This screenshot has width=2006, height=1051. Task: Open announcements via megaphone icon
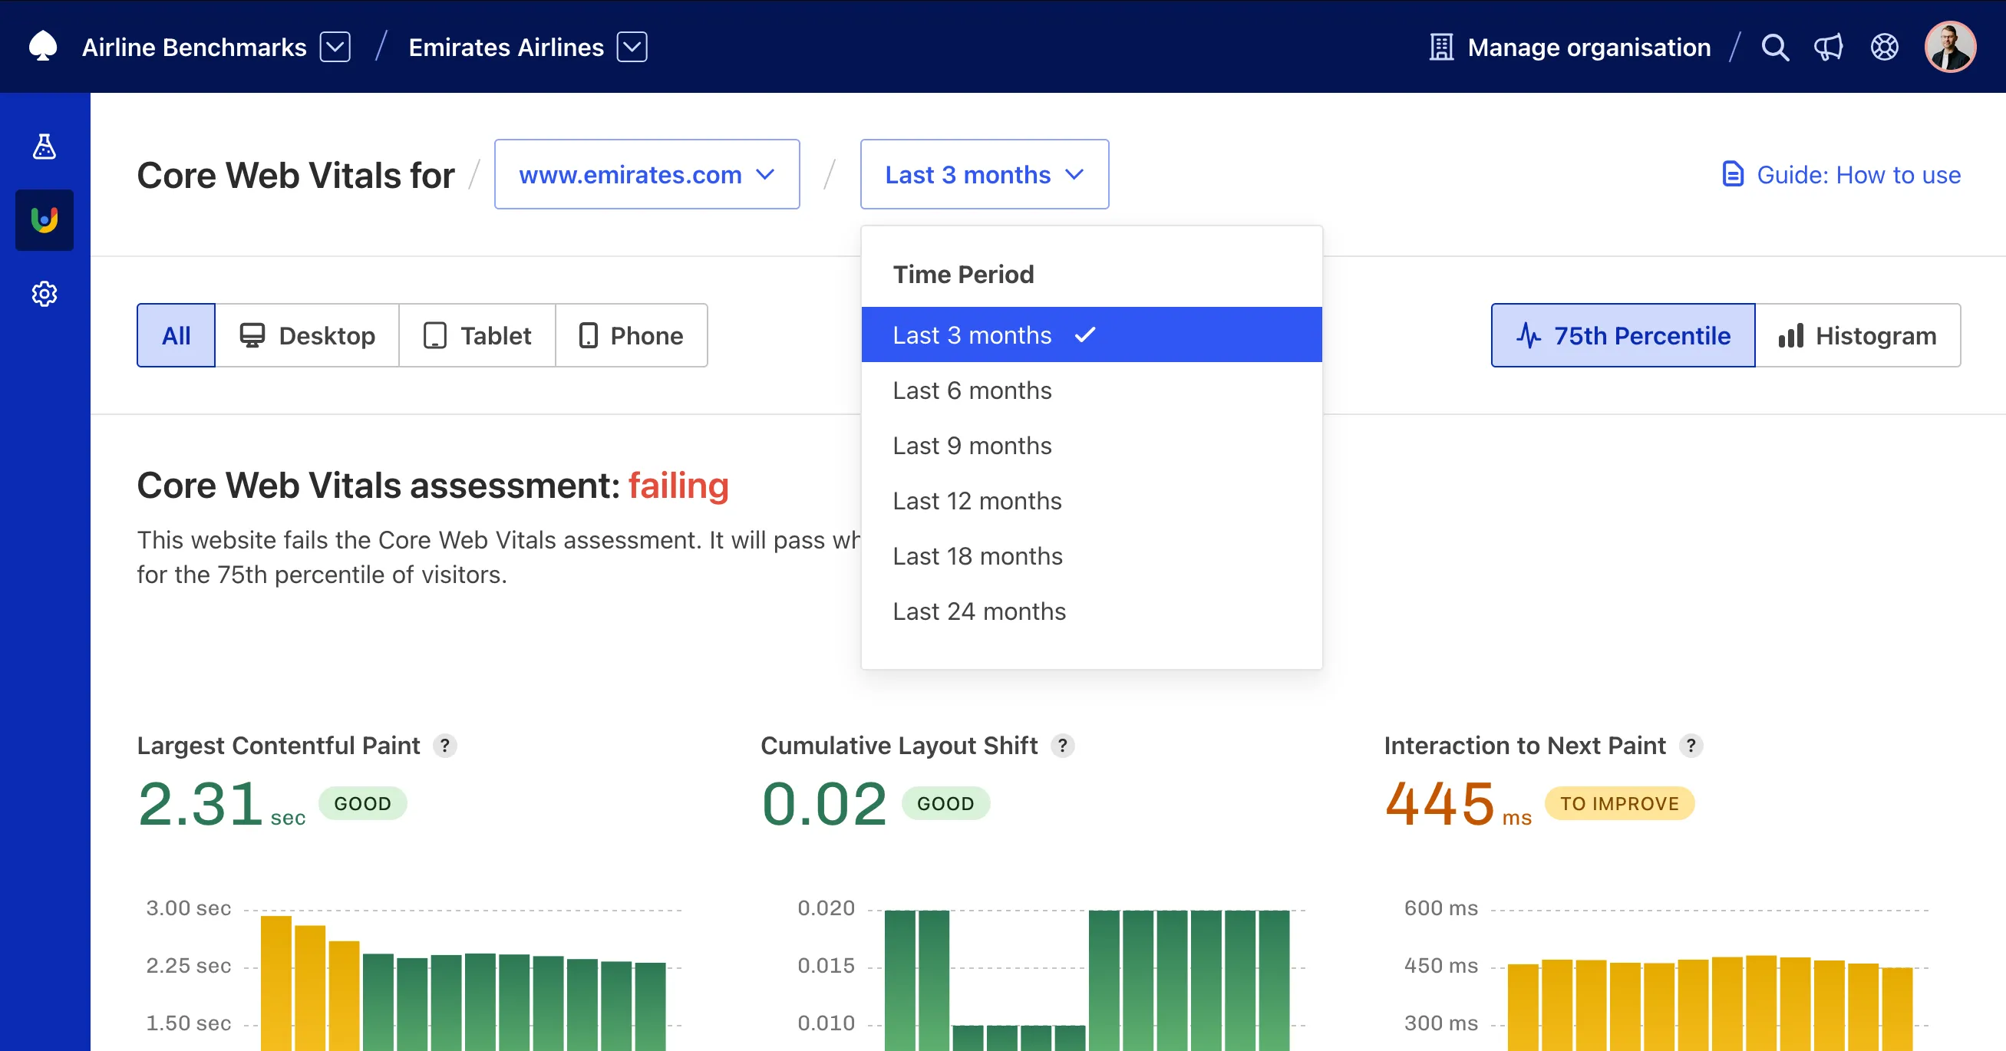pos(1829,47)
